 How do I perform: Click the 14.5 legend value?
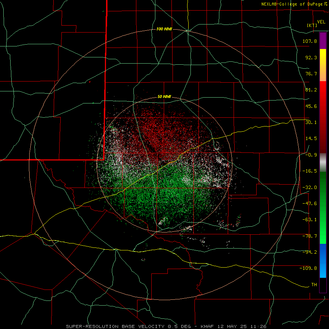(x=311, y=139)
